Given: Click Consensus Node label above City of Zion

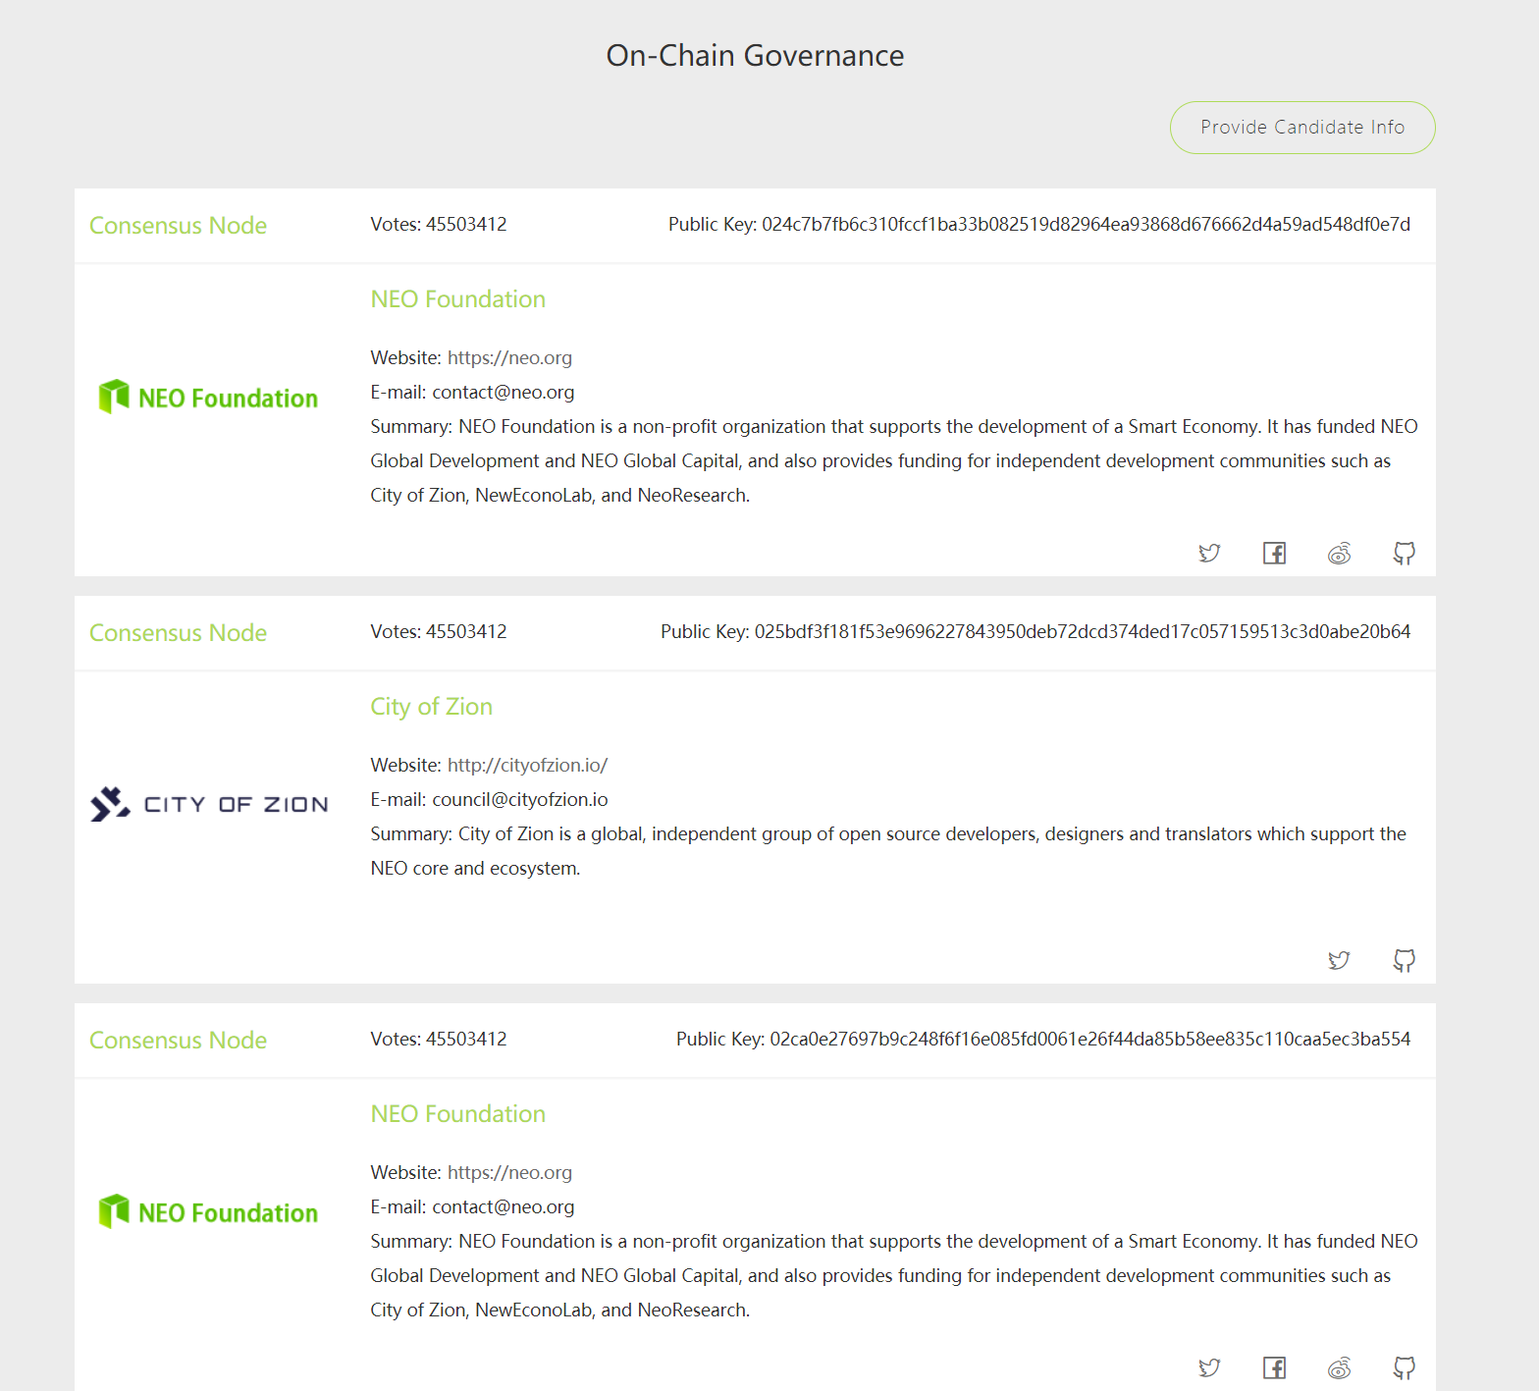Looking at the screenshot, I should (178, 633).
